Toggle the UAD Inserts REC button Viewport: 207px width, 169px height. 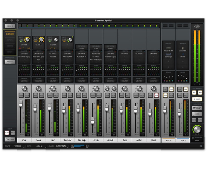coord(194,92)
